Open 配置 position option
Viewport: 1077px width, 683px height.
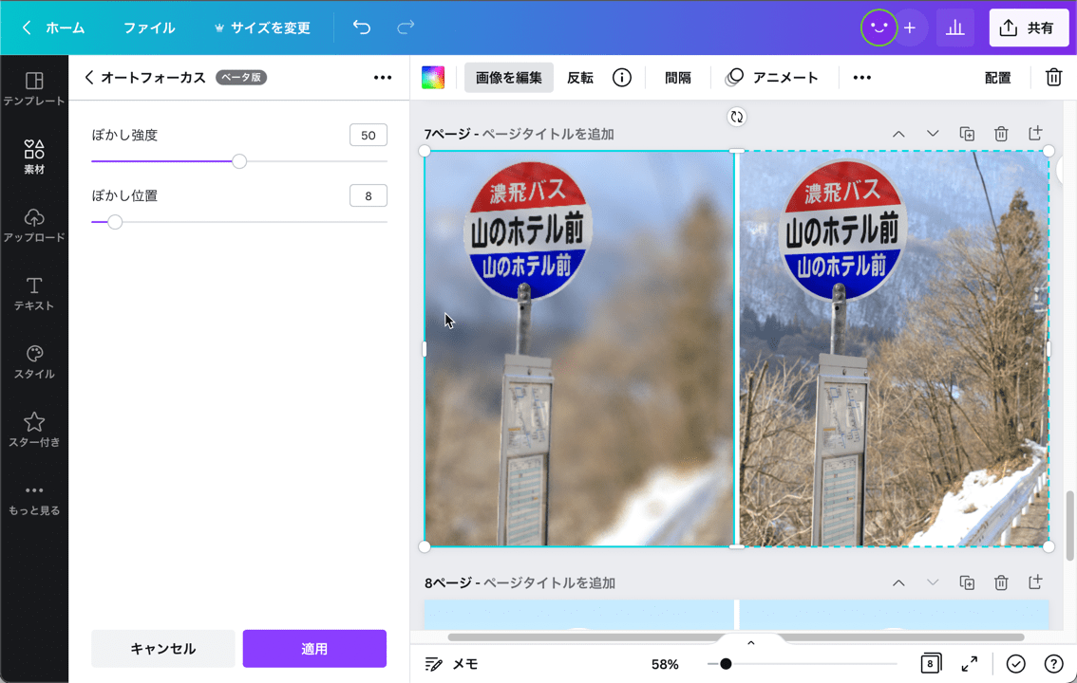[997, 78]
